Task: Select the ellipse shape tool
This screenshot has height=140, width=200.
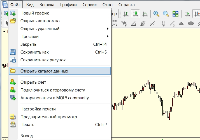Action: pyautogui.click(x=191, y=23)
